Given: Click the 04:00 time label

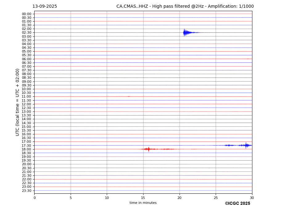Looking at the screenshot, I should coord(27,44).
